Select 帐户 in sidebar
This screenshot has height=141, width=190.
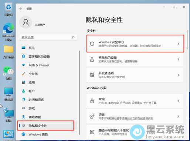[48, 91]
